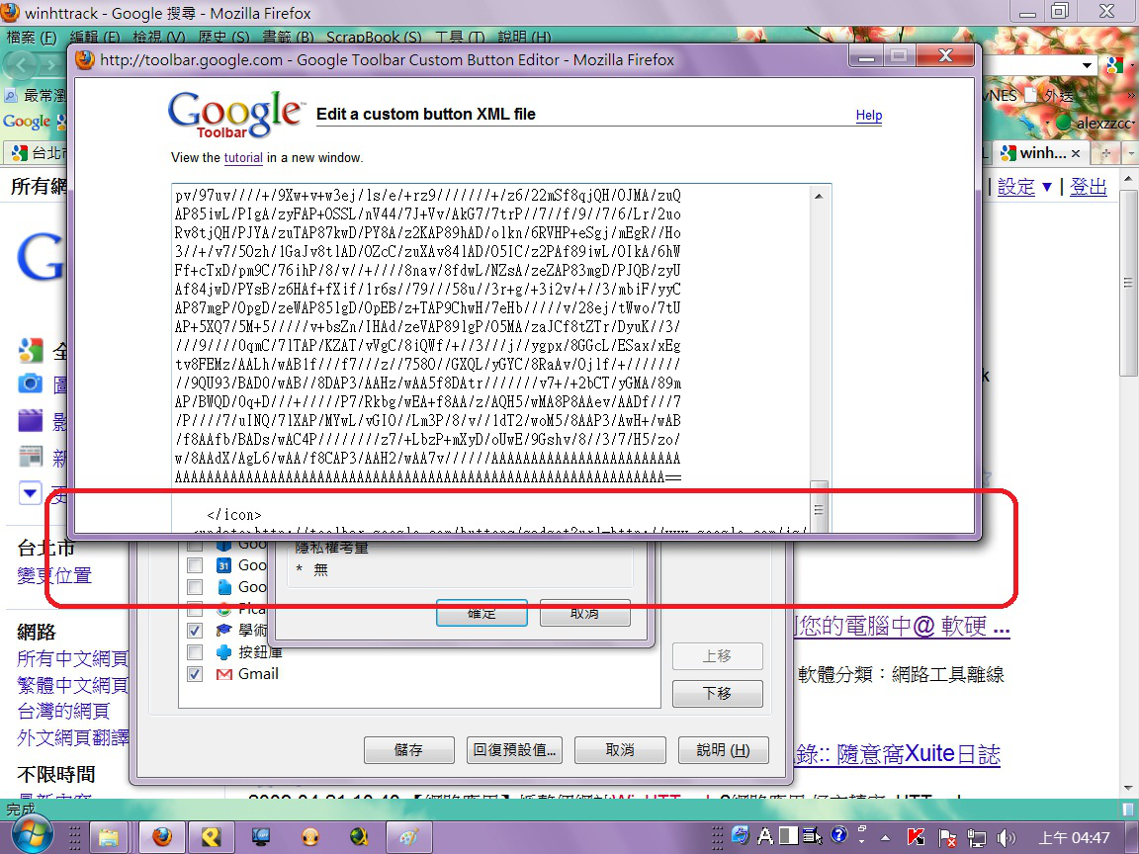Click the 下移 move down button
Viewport: 1139px width, 854px height.
pos(717,693)
